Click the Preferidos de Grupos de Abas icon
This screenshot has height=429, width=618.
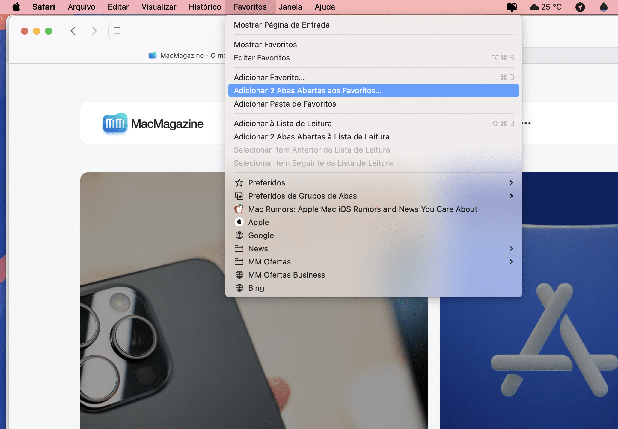tap(239, 196)
